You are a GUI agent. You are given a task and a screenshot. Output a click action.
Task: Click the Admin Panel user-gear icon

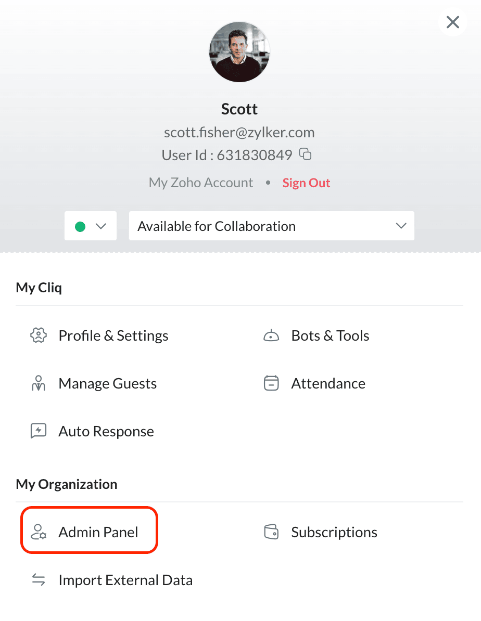[39, 532]
